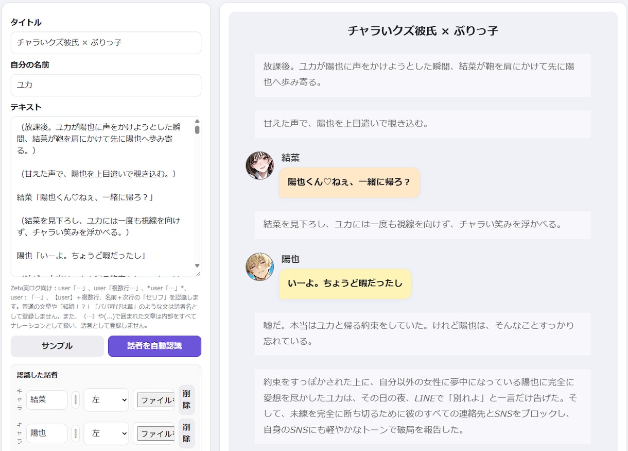The image size is (628, 451).
Task: Click 陽也's avatar in the preview
Action: pos(260,266)
